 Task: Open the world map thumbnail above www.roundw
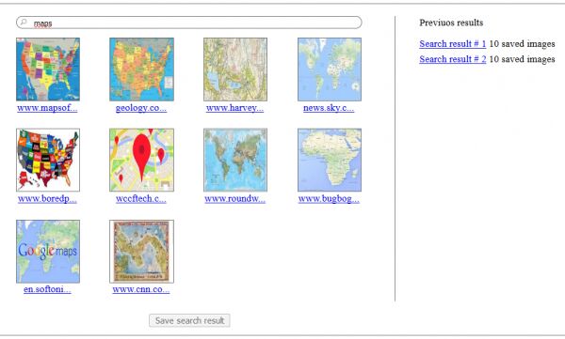tap(235, 160)
